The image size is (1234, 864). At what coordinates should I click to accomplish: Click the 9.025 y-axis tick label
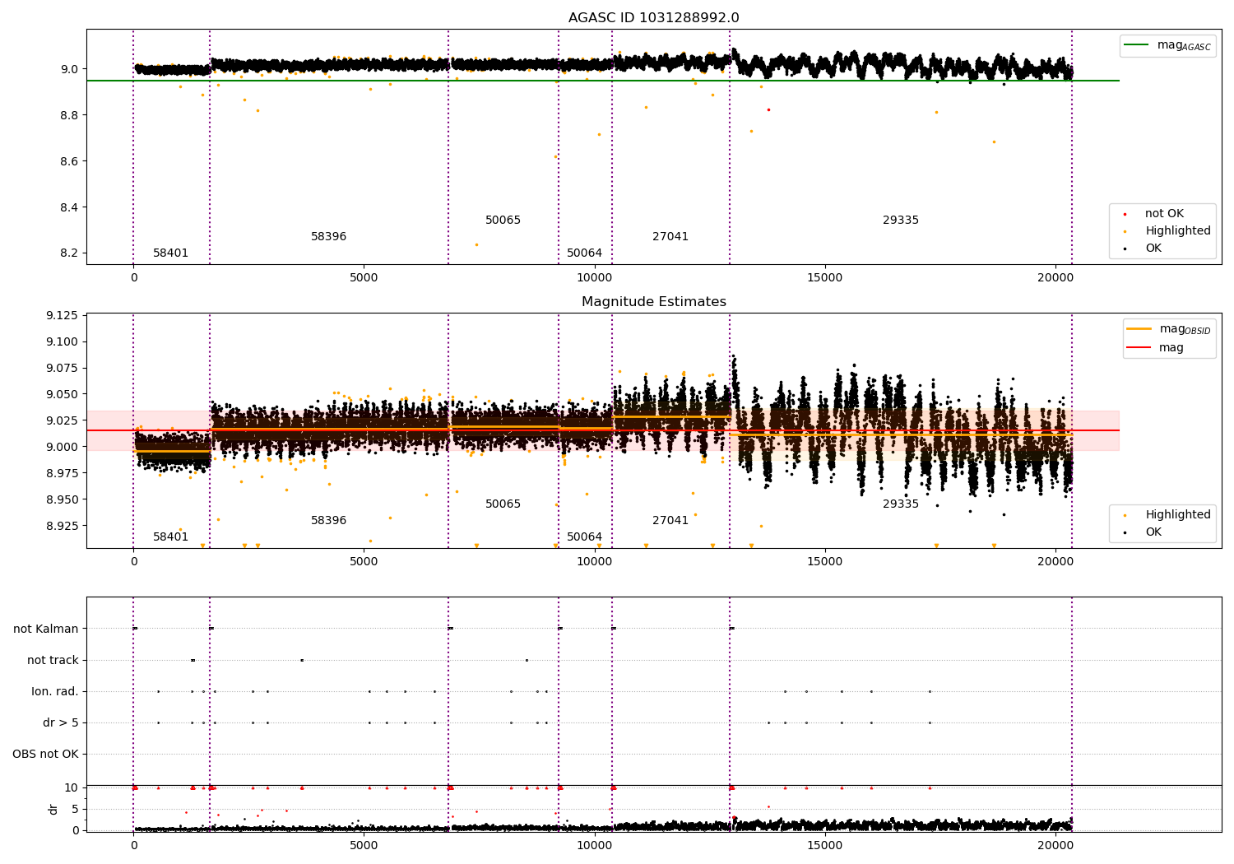tap(63, 421)
